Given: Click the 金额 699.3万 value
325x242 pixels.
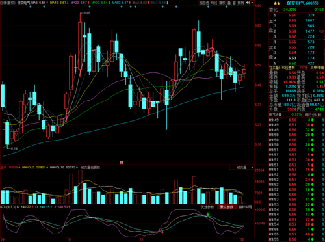Looking at the screenshot, I should click(289, 96).
